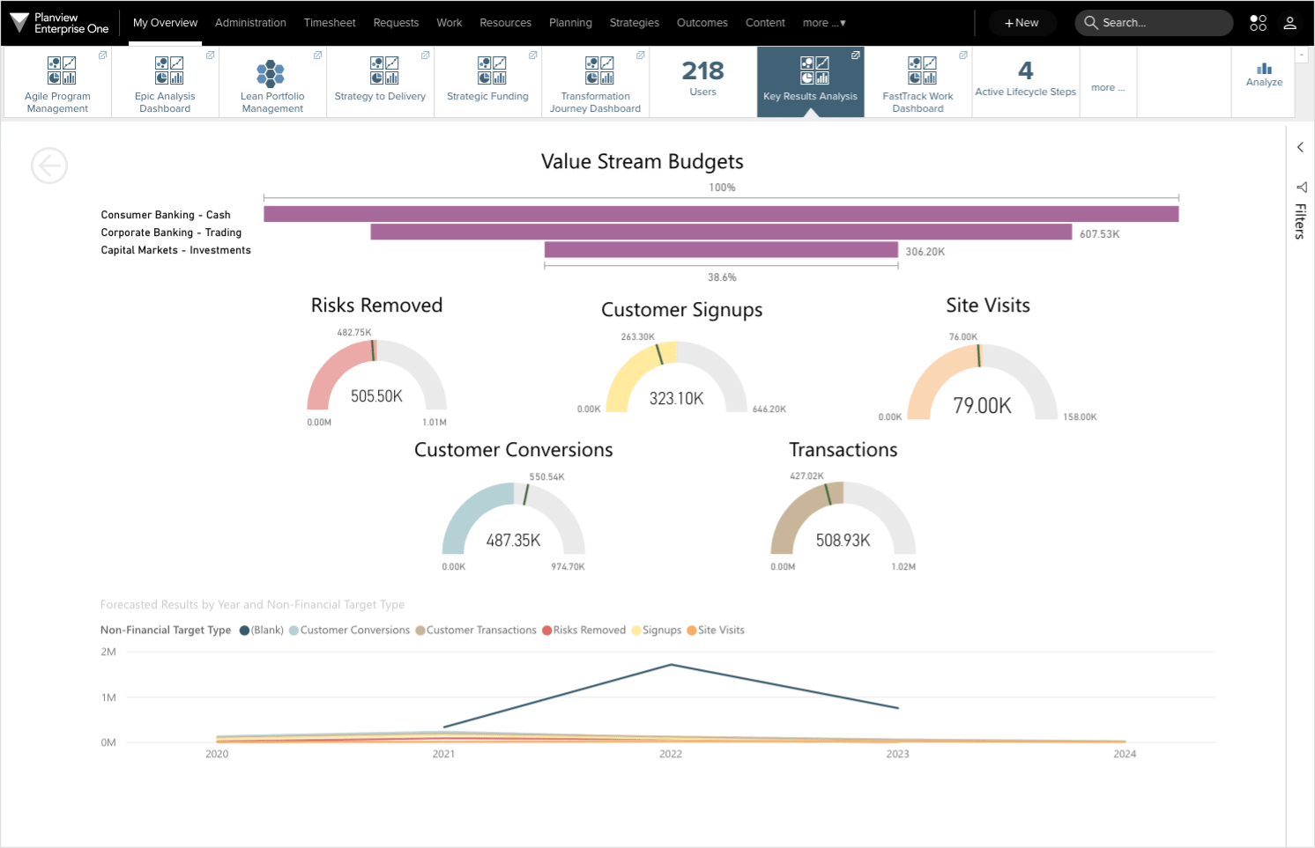Viewport: 1315px width, 848px height.
Task: Select the Capital Markets - Investments bar
Action: click(x=721, y=250)
